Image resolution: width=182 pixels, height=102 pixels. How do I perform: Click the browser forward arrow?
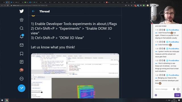5,5
